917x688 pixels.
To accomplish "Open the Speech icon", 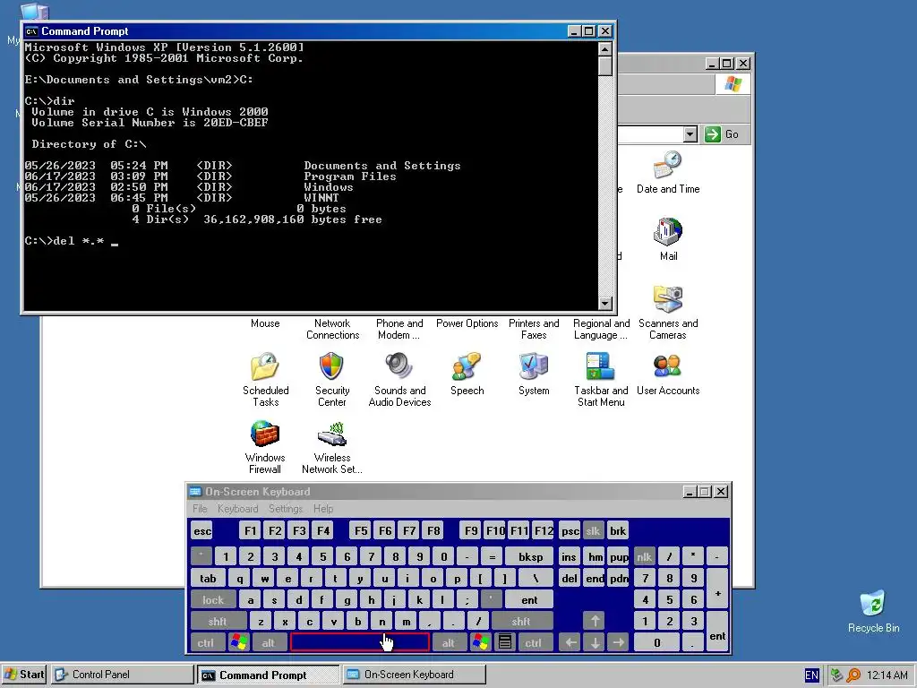I will pyautogui.click(x=467, y=374).
